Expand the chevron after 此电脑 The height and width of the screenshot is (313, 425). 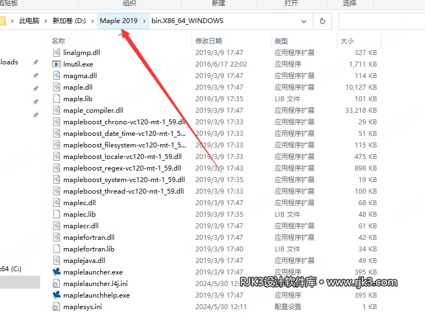46,21
